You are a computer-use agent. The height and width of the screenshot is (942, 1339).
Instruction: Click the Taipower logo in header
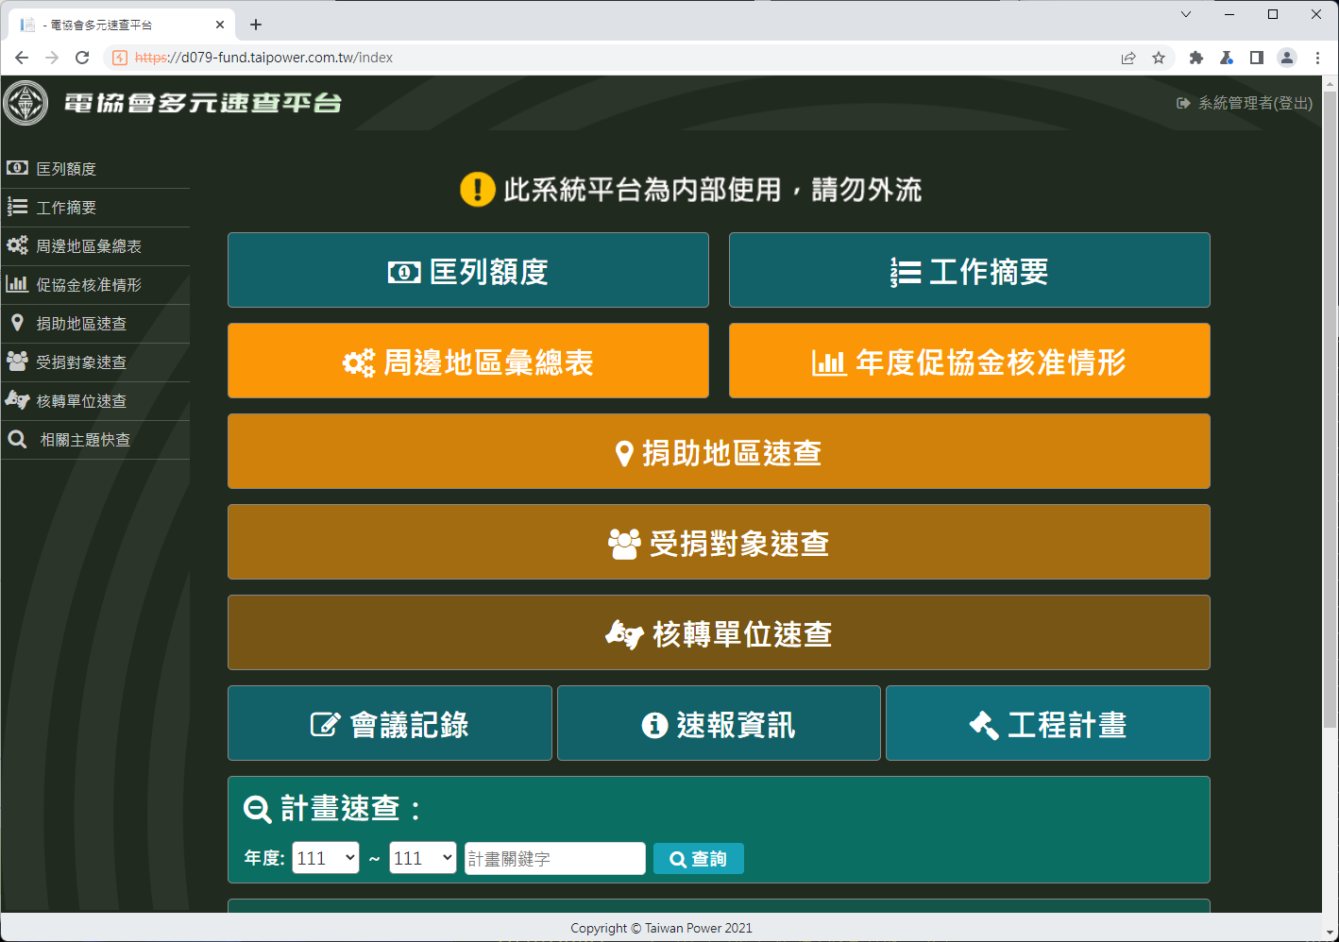[25, 103]
